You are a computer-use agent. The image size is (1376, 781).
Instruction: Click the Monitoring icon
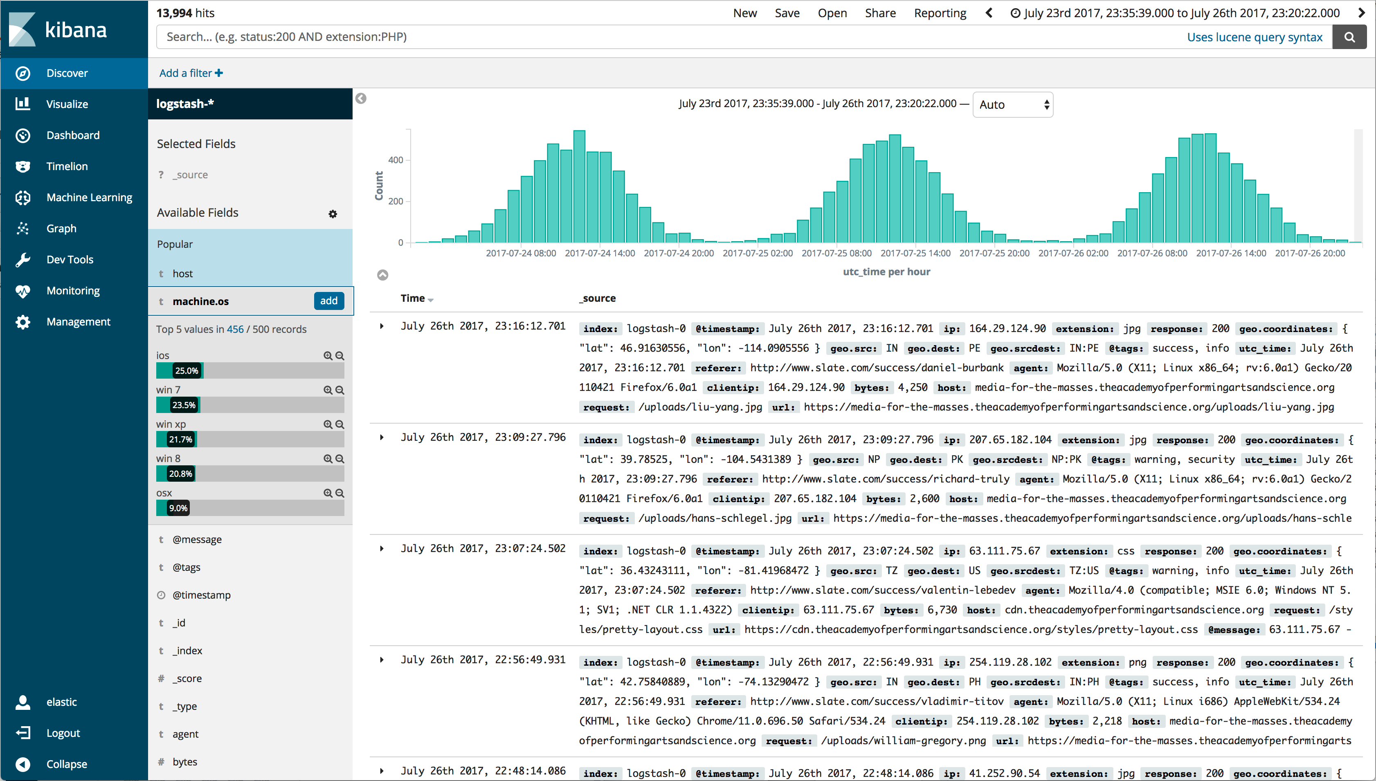25,290
